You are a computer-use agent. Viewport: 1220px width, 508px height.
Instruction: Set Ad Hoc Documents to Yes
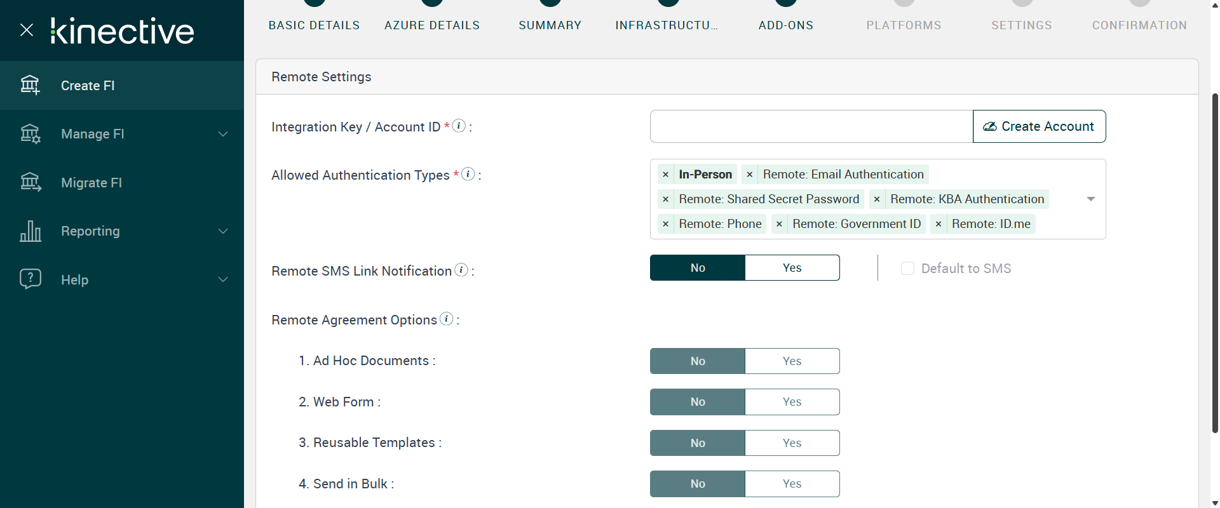(x=792, y=361)
